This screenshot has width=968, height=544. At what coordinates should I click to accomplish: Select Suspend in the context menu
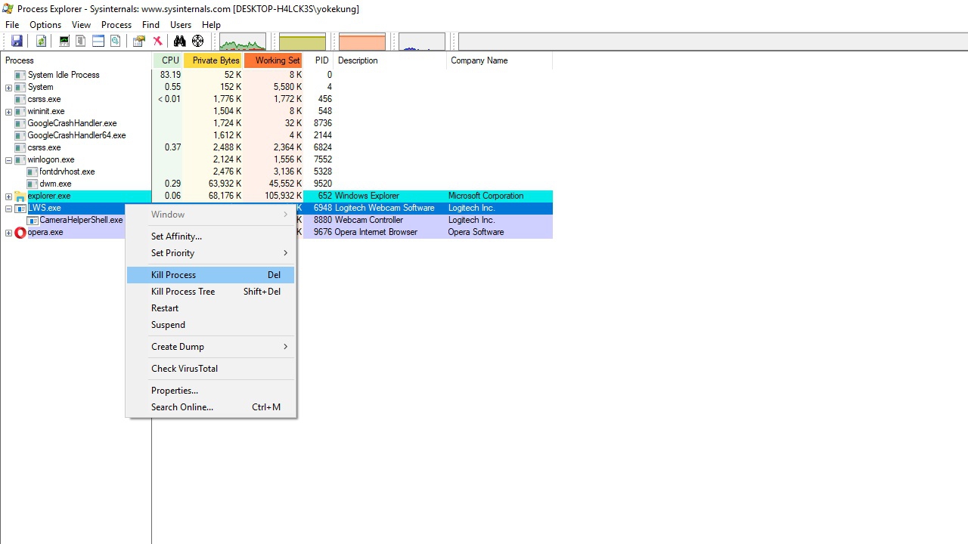(211, 325)
